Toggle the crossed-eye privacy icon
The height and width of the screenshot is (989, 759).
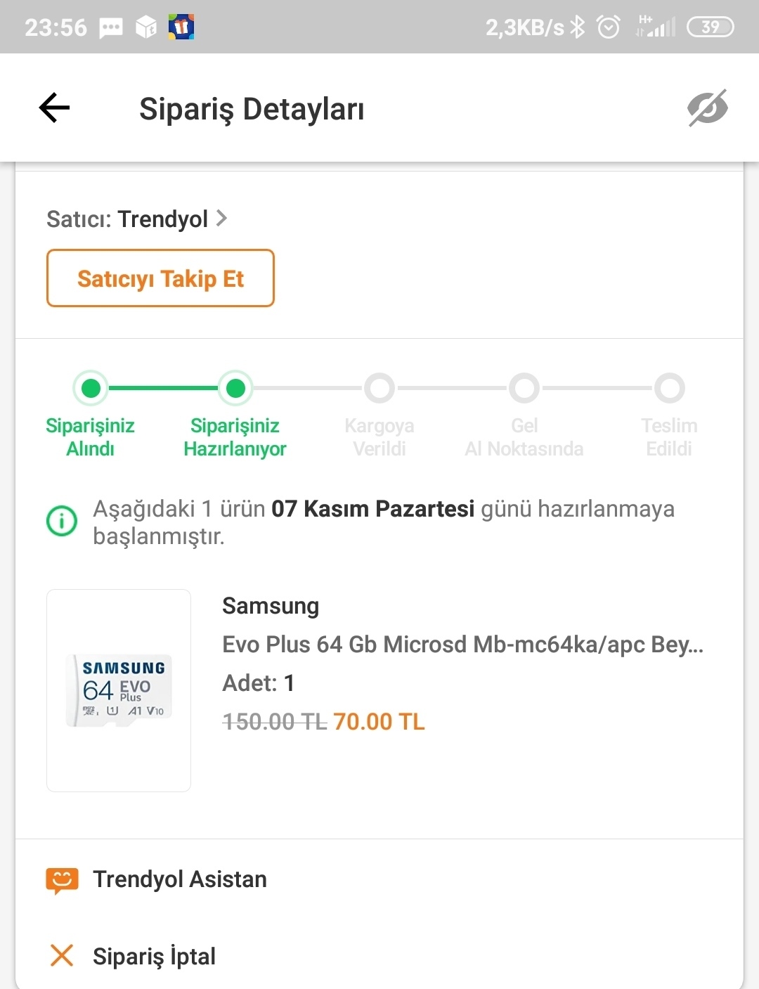click(x=707, y=108)
